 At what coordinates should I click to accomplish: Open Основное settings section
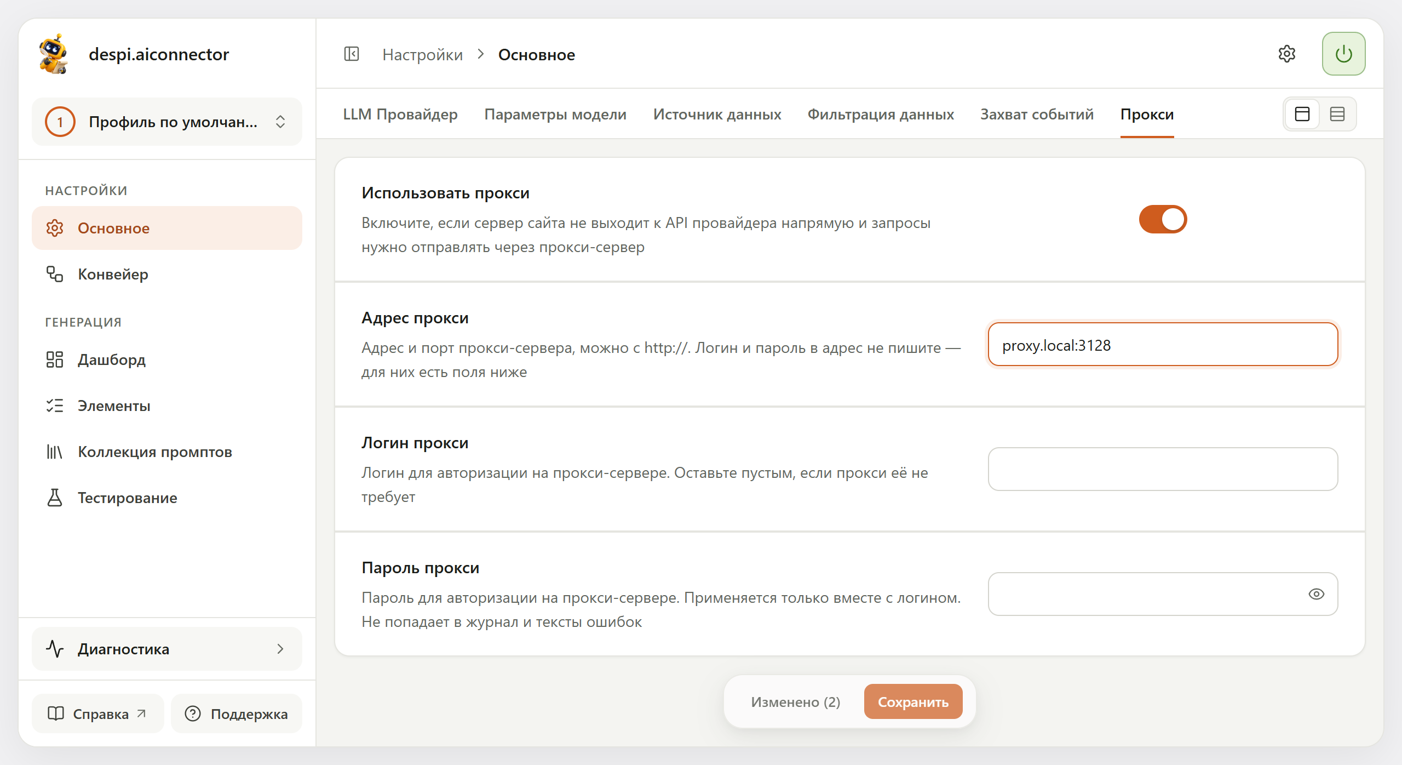(x=167, y=228)
